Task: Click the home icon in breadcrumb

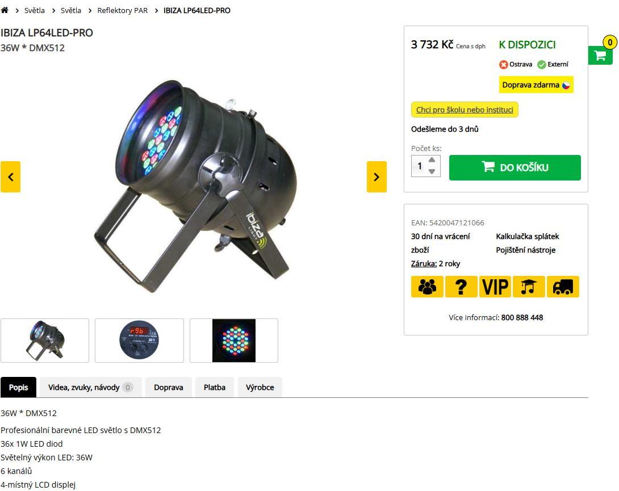Action: pyautogui.click(x=5, y=10)
